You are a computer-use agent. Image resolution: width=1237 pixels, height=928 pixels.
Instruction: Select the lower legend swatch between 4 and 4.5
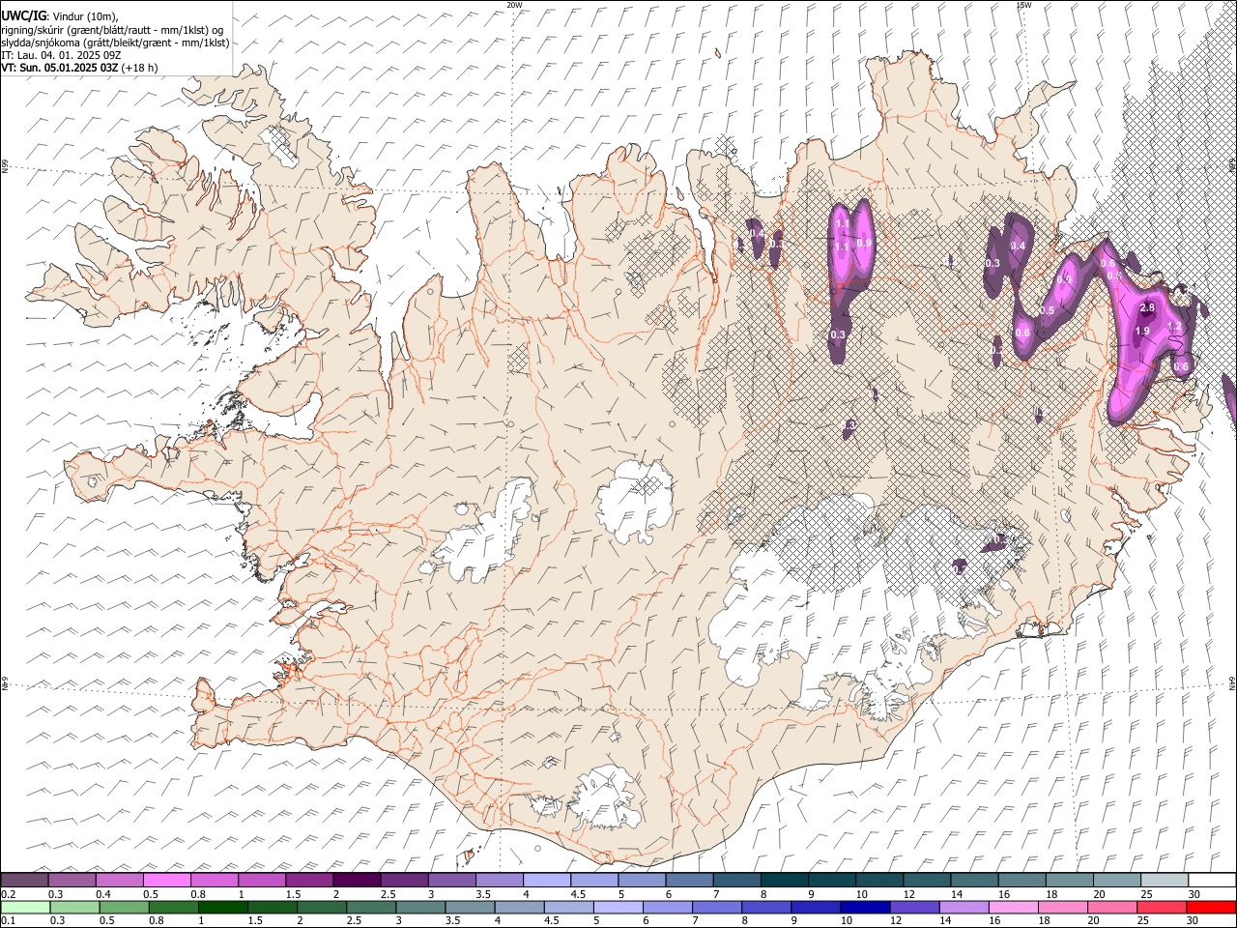[x=519, y=907]
